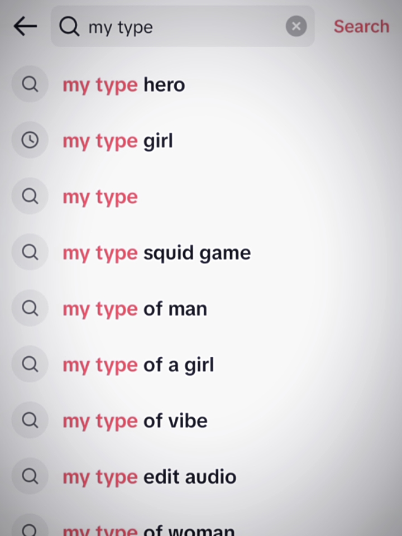Tap the search icon beside "my type squid game"
Screen dimensions: 402x536
tap(30, 252)
